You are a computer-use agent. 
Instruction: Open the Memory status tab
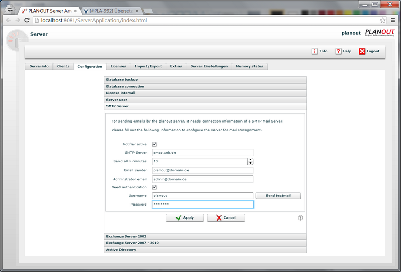[x=249, y=66]
